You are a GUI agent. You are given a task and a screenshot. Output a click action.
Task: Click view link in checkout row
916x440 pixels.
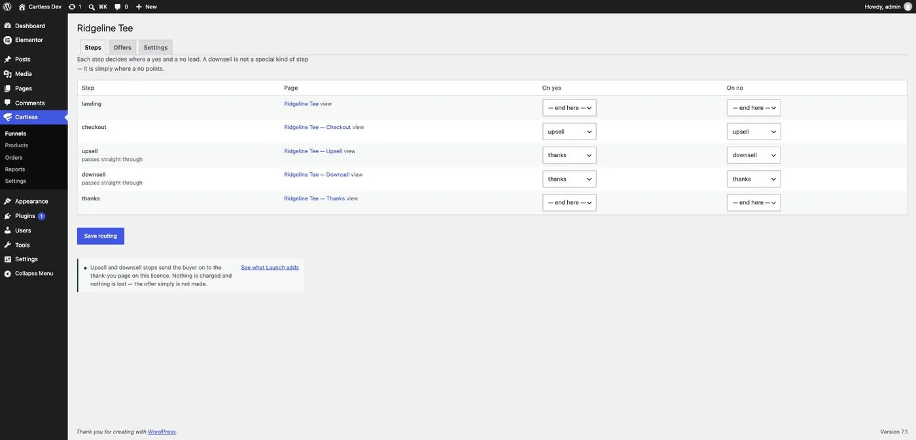pos(358,127)
